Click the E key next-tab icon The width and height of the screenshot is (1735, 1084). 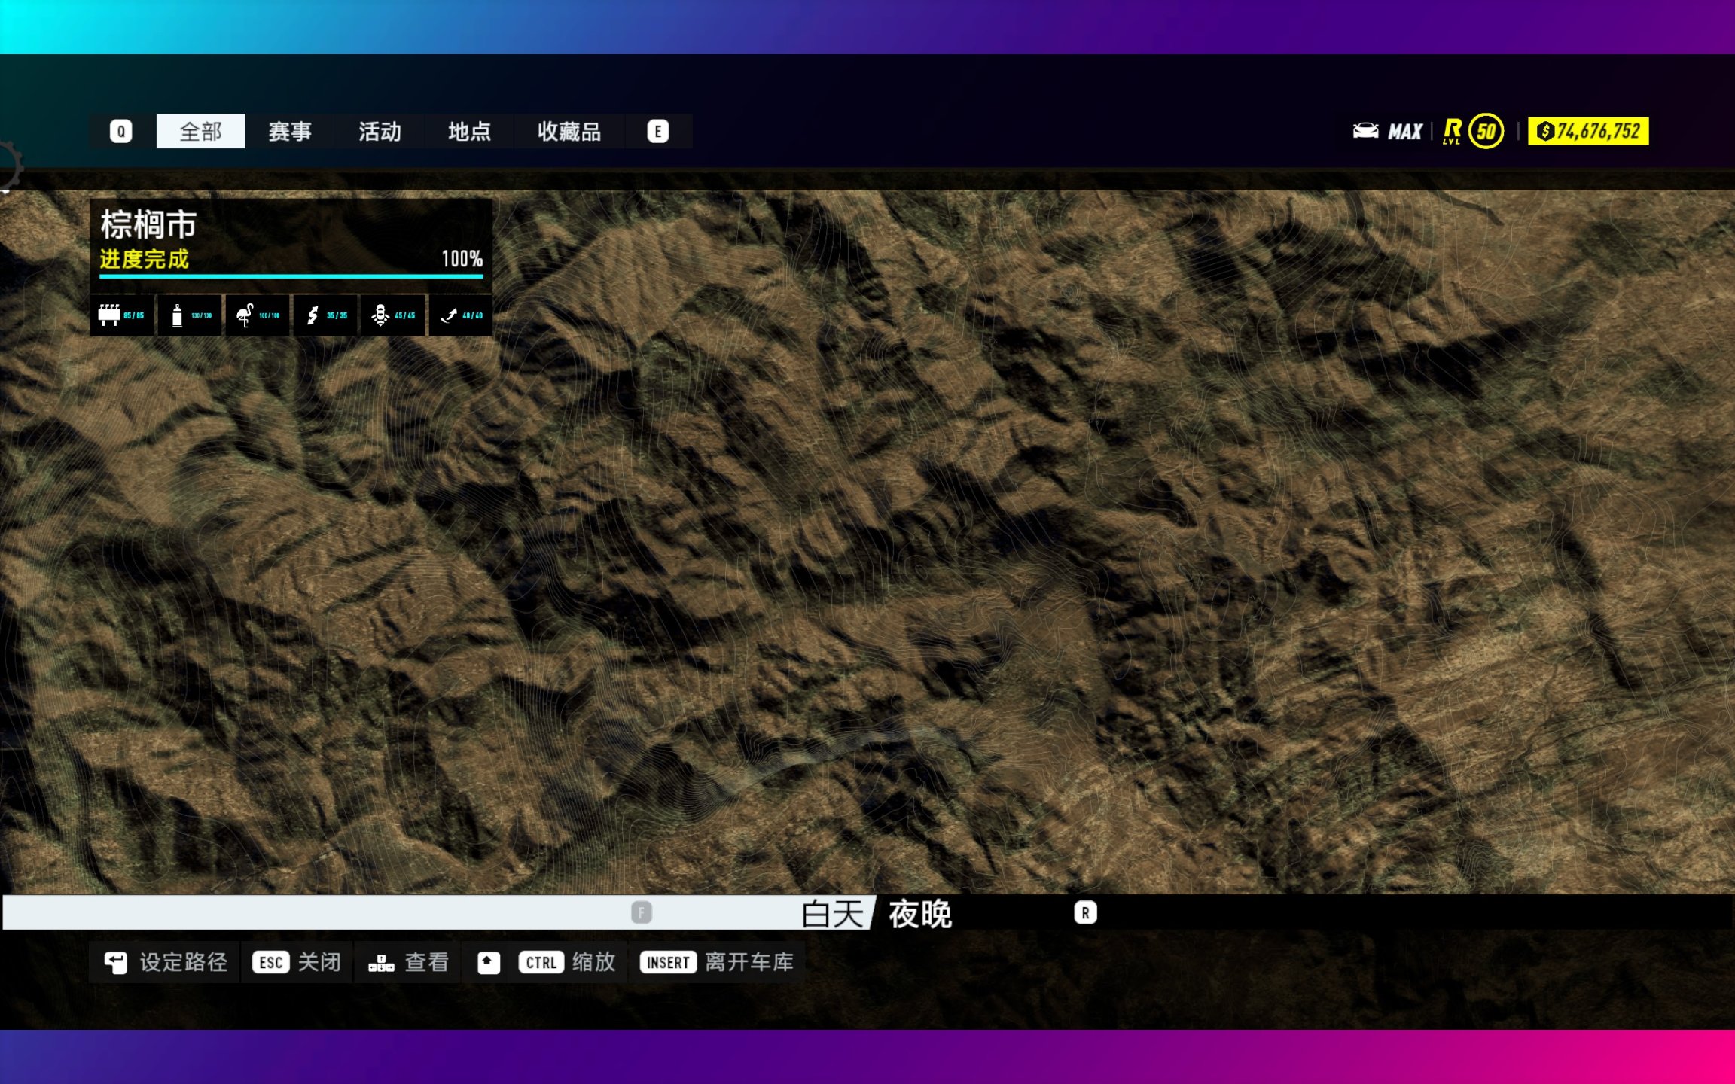coord(657,132)
